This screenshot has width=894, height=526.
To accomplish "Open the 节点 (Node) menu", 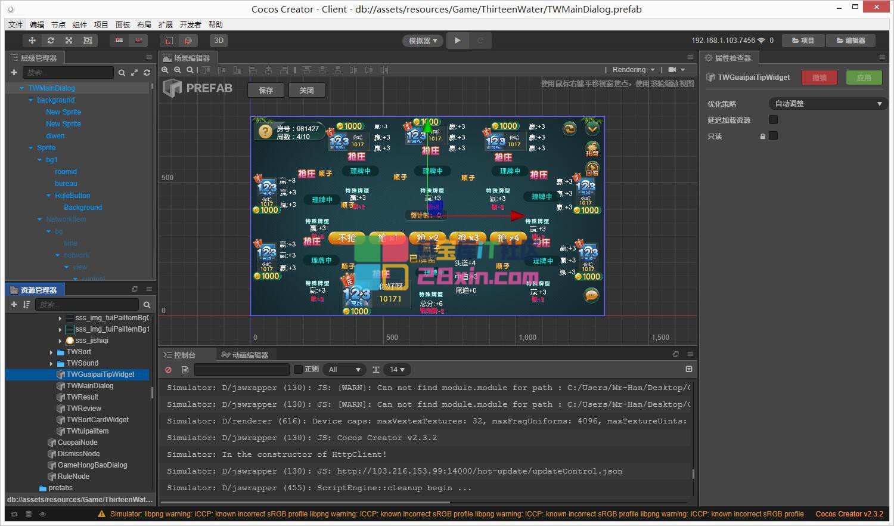I will click(58, 24).
